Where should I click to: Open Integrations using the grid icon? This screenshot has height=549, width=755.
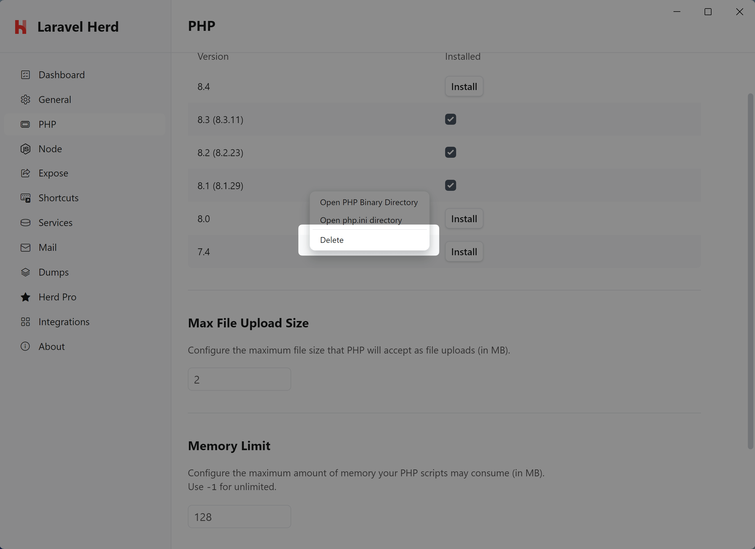[x=26, y=321]
